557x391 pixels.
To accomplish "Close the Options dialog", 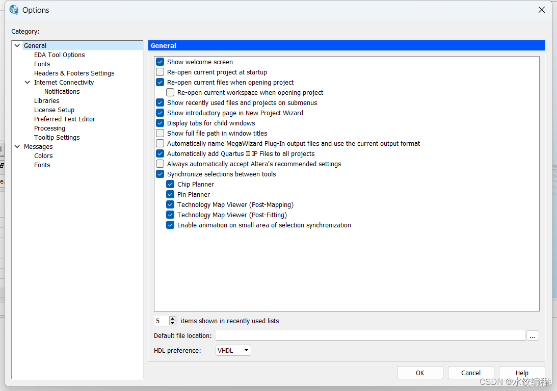I will pyautogui.click(x=541, y=10).
